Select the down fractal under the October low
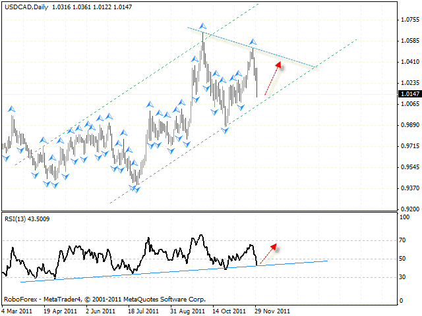Image resolution: width=422 pixels, height=316 pixels. (x=225, y=130)
